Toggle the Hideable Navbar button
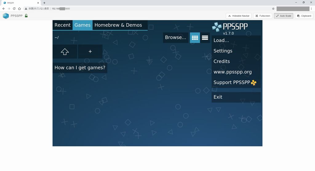315x171 pixels. [239, 16]
